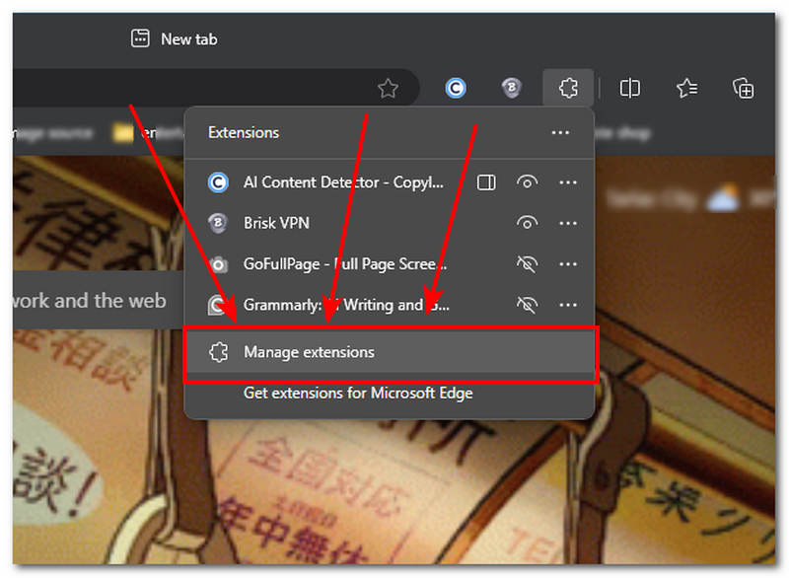Open more actions for GoFullPage
Screen dimensions: 789x578
click(x=568, y=264)
